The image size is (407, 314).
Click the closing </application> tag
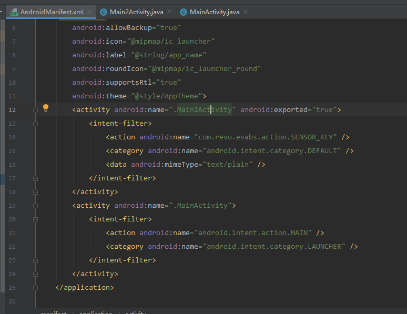coord(85,288)
